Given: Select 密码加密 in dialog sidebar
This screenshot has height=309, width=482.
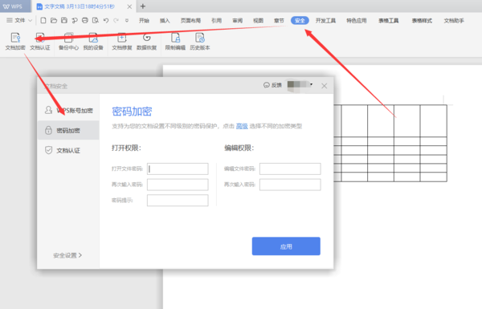Looking at the screenshot, I should coord(68,130).
